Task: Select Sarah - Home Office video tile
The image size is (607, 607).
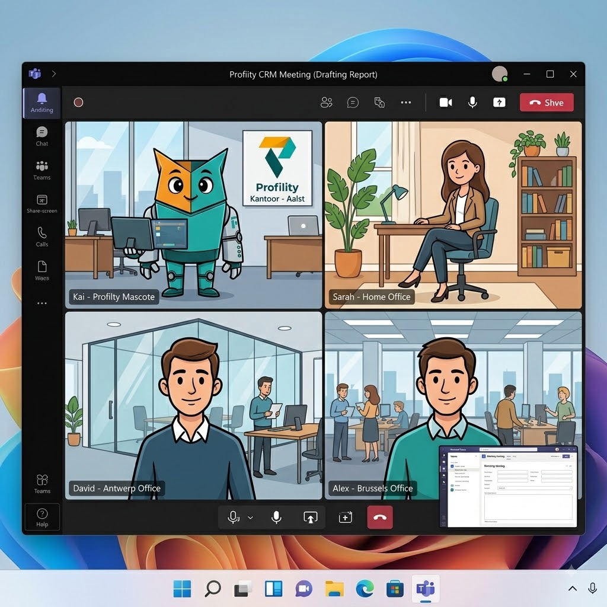Action: [x=453, y=215]
